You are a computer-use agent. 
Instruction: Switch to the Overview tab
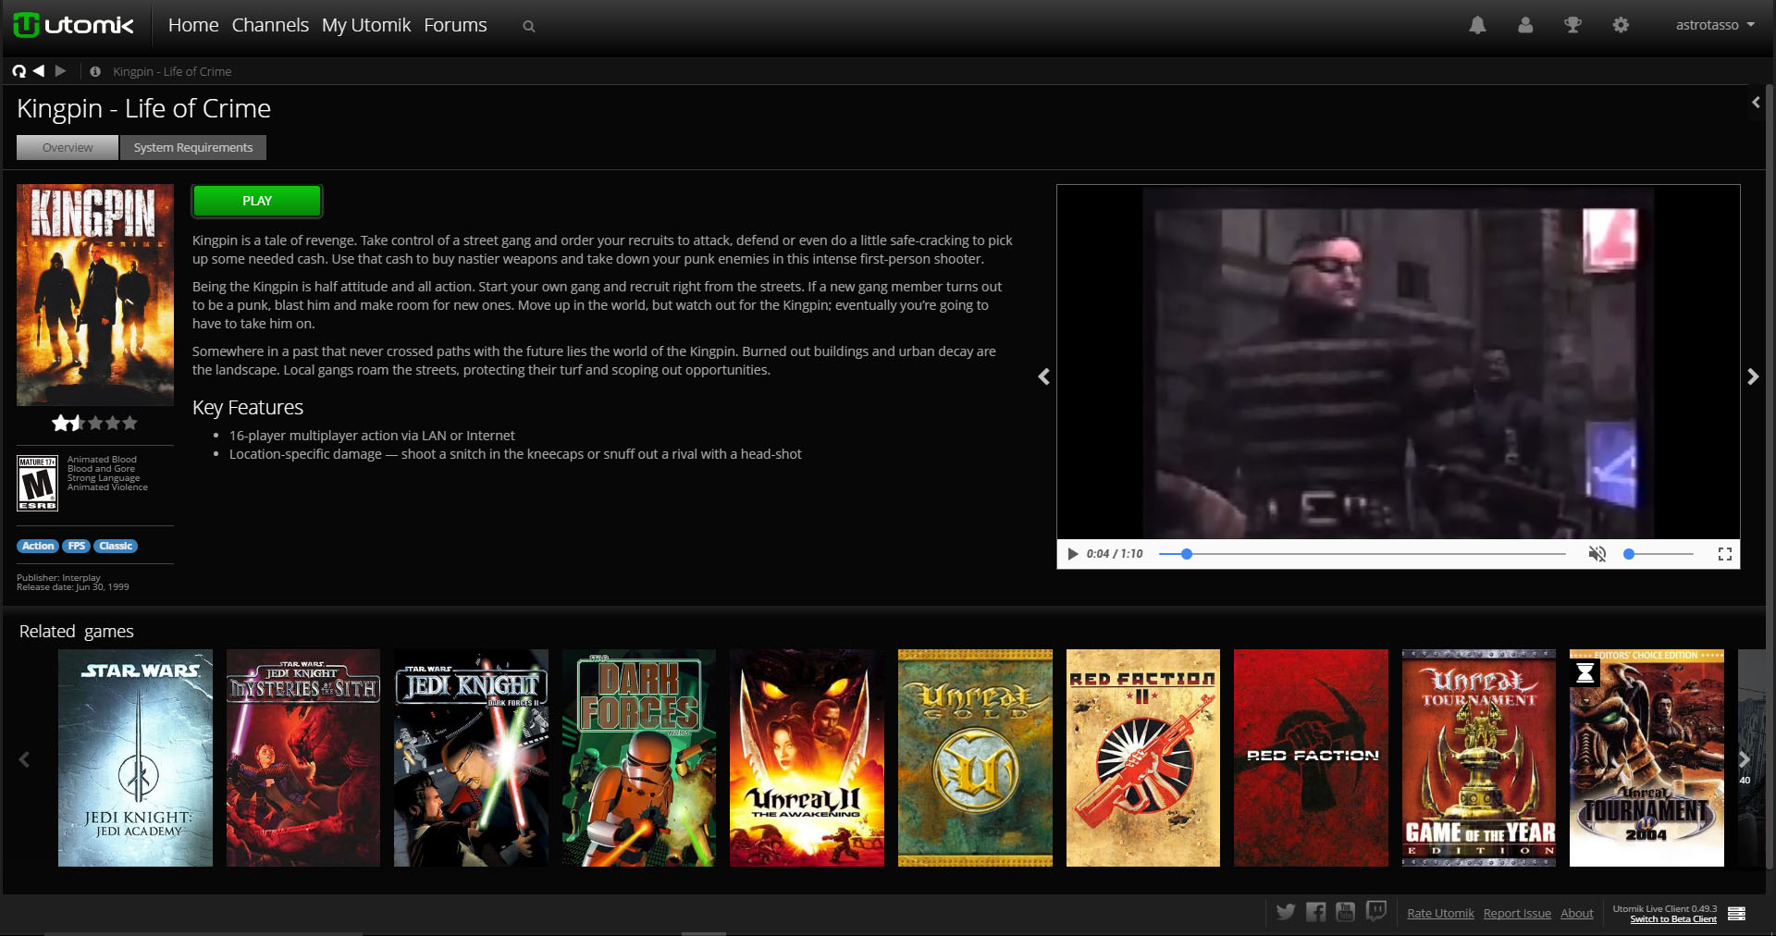(68, 148)
